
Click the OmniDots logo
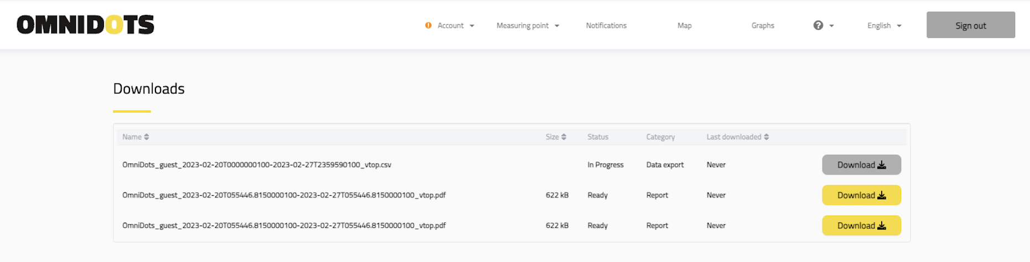(x=85, y=25)
